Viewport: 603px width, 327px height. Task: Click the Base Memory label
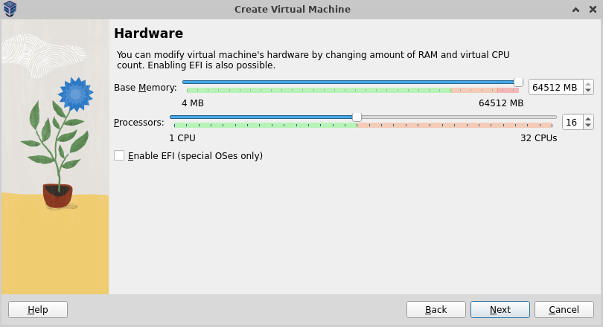click(x=145, y=88)
